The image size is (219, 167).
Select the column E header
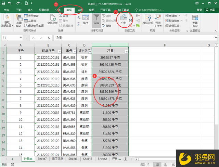(x=110, y=45)
